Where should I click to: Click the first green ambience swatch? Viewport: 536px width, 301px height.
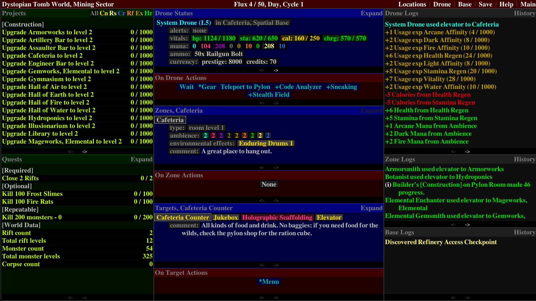[205, 135]
